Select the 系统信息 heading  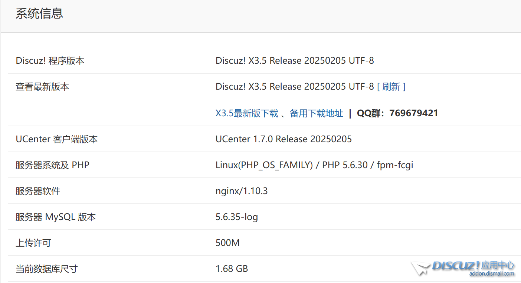[39, 13]
